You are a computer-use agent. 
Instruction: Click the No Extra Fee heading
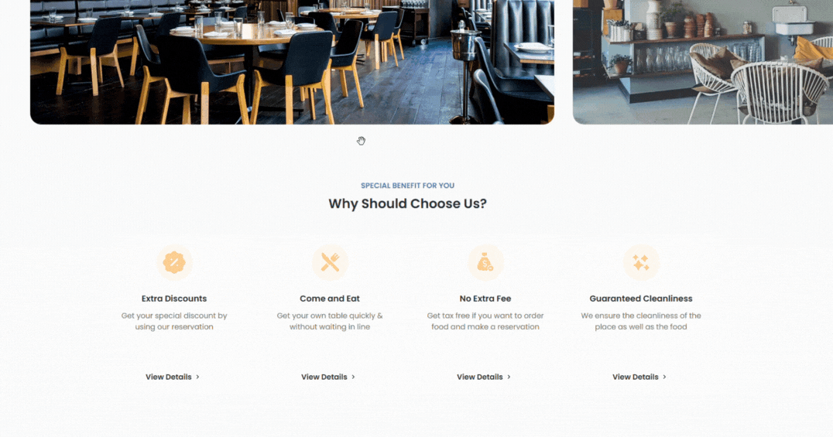(x=485, y=299)
